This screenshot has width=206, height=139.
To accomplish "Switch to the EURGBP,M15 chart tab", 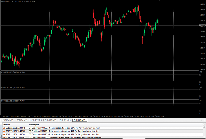I will point(50,120).
